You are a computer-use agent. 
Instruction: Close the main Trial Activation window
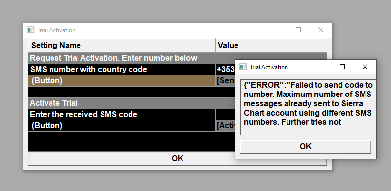tap(321, 30)
